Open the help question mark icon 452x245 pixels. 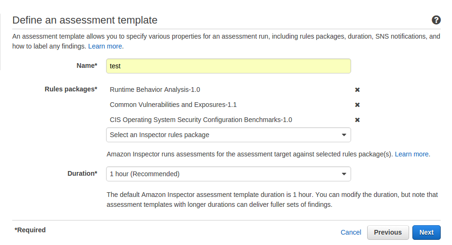pyautogui.click(x=436, y=20)
